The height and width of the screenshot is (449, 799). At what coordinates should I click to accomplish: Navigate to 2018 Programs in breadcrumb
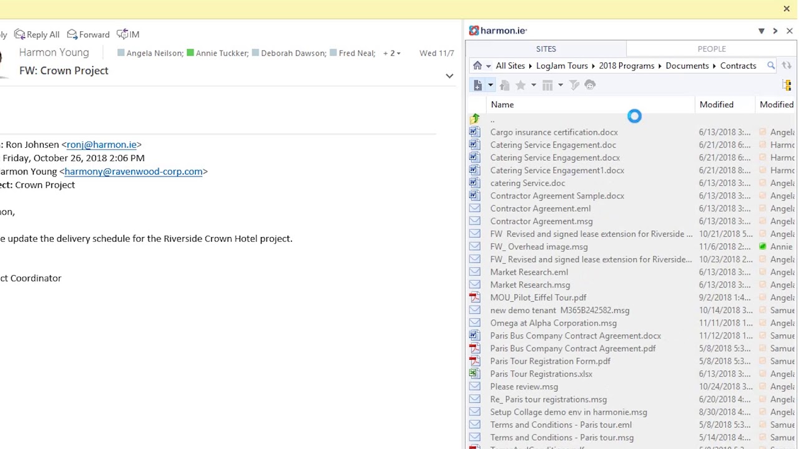[626, 65]
